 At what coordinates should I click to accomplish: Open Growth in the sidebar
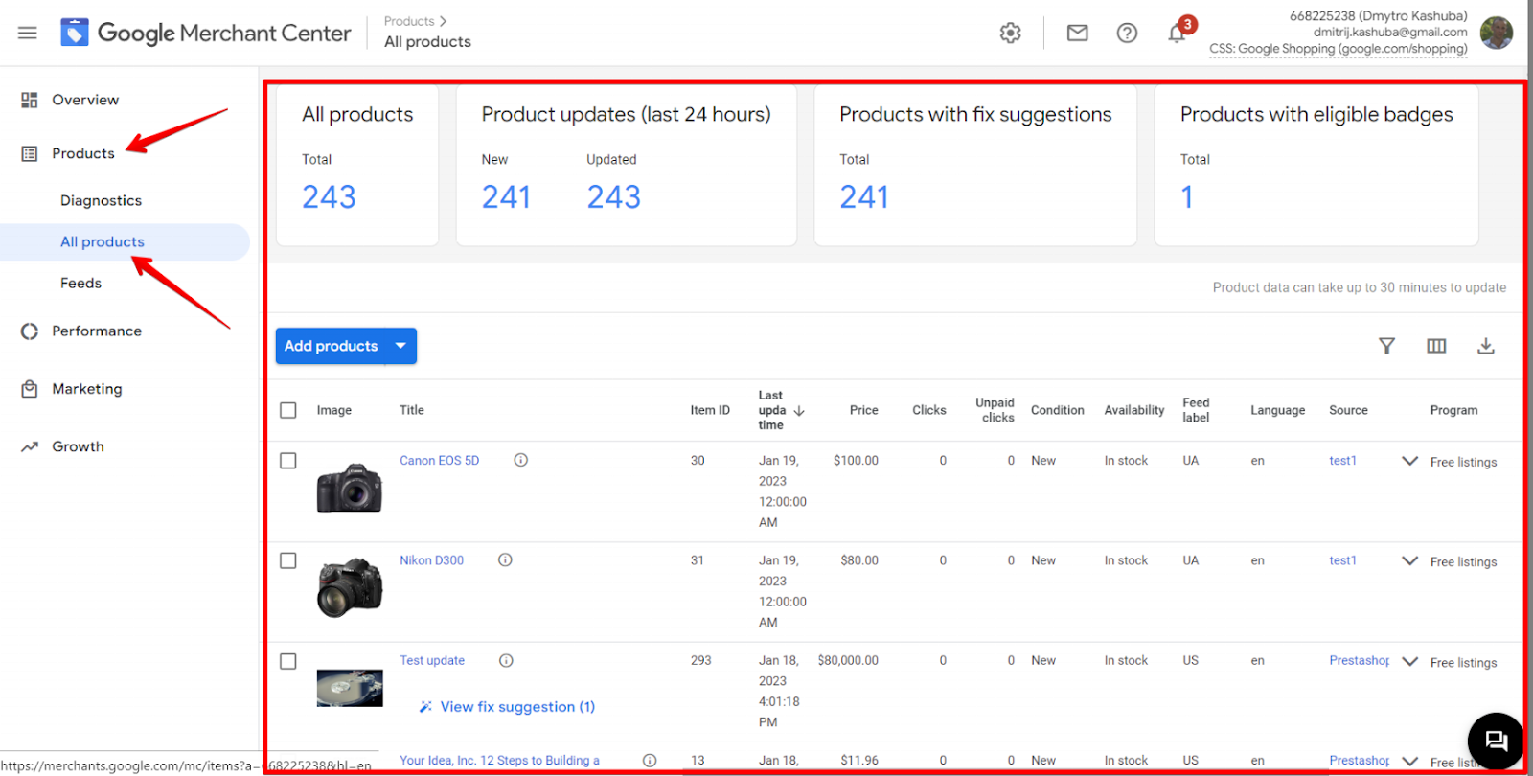click(x=78, y=446)
